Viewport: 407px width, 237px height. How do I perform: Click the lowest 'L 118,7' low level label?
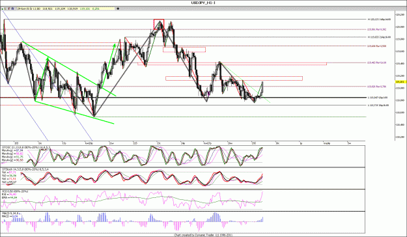(378, 105)
